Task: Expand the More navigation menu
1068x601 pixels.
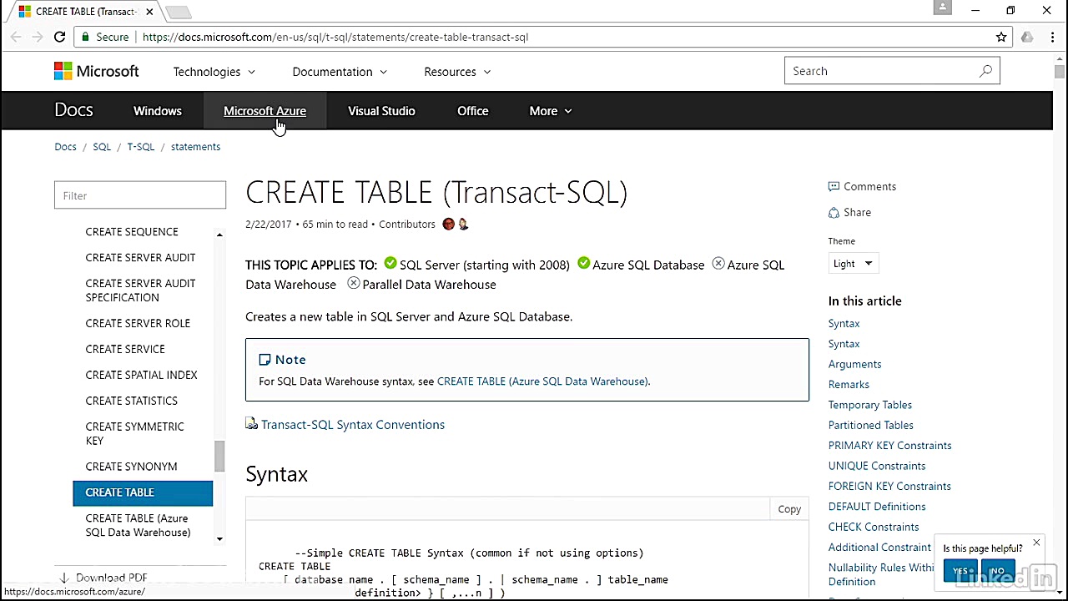Action: (x=550, y=110)
